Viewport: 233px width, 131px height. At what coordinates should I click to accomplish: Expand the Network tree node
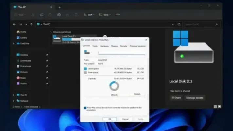(x=14, y=101)
